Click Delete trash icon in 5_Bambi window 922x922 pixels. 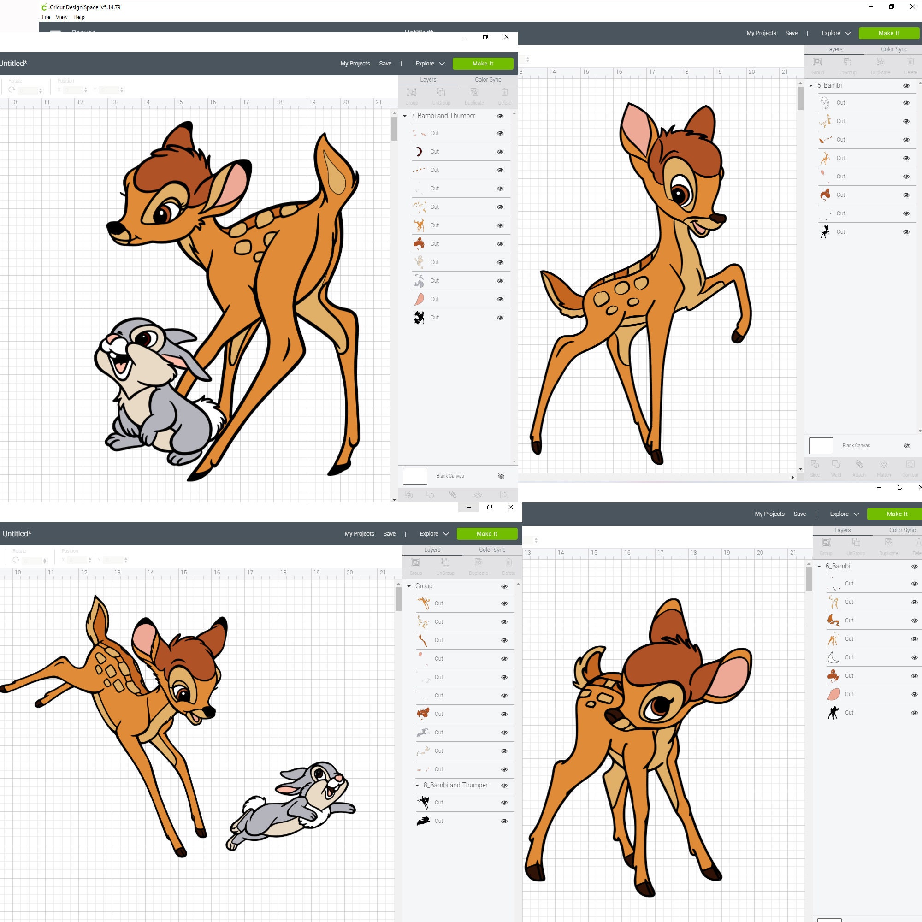point(910,62)
